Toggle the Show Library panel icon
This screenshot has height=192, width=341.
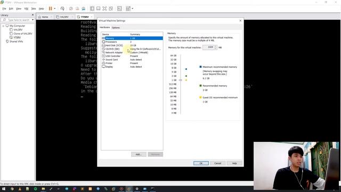(92, 9)
